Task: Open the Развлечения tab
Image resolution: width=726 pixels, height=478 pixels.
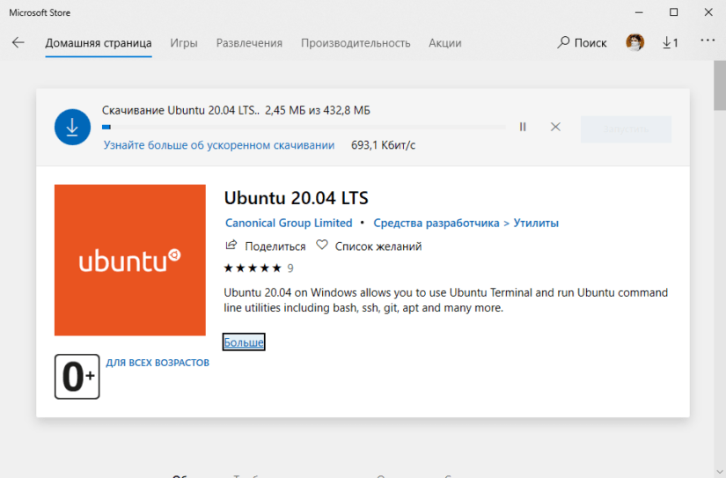Action: point(249,43)
